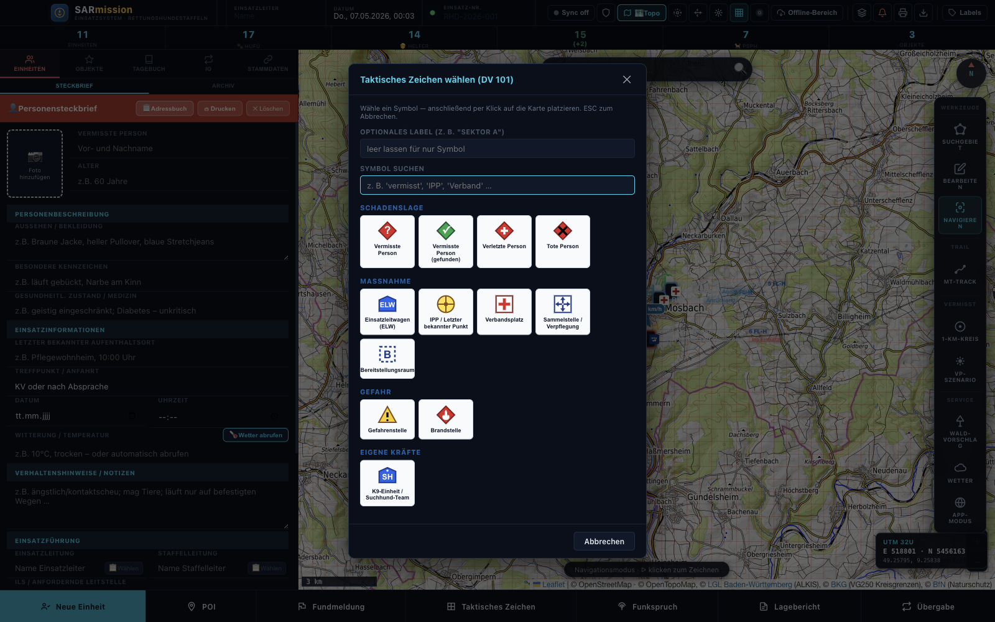Toggle the grid overlay icon
The height and width of the screenshot is (622, 995).
point(739,12)
